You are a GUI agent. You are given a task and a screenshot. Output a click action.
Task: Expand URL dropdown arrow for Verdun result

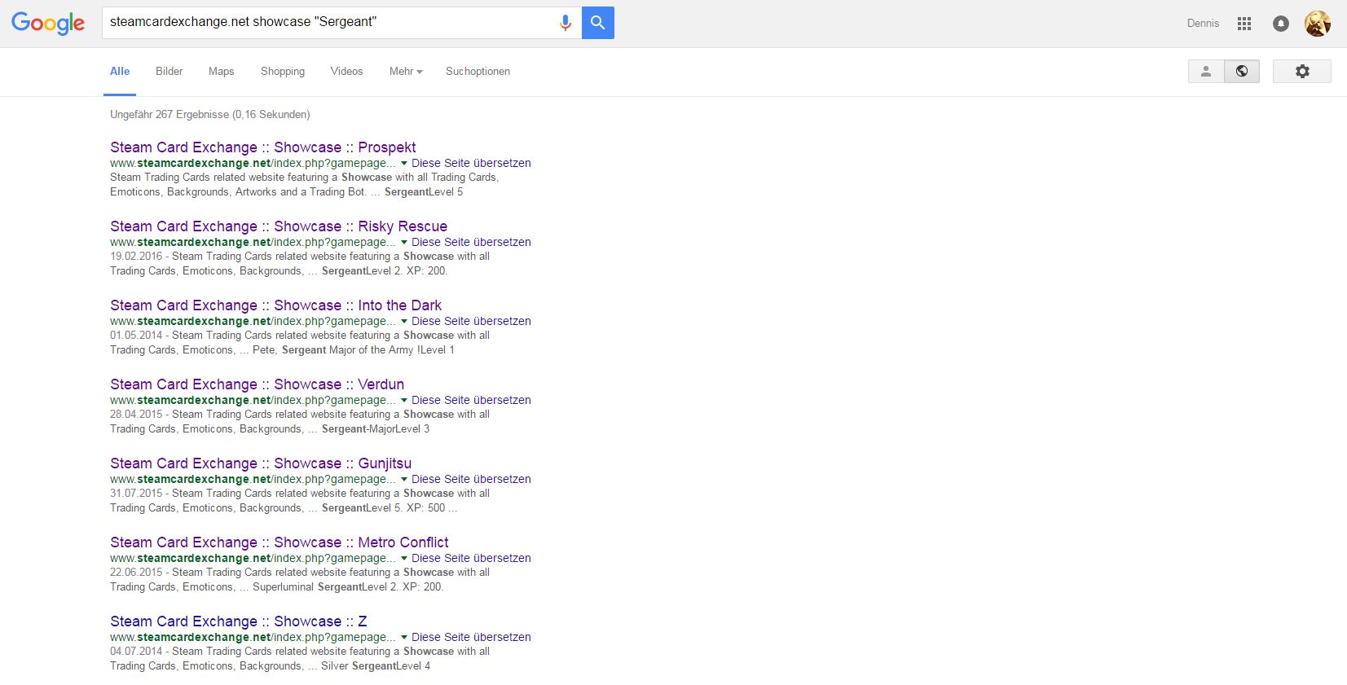404,401
